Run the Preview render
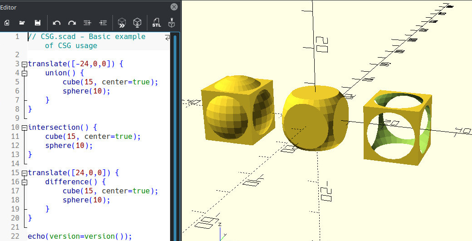 click(x=122, y=22)
